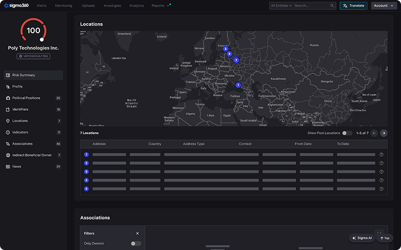
Task: Click the search input field
Action: (313, 5)
